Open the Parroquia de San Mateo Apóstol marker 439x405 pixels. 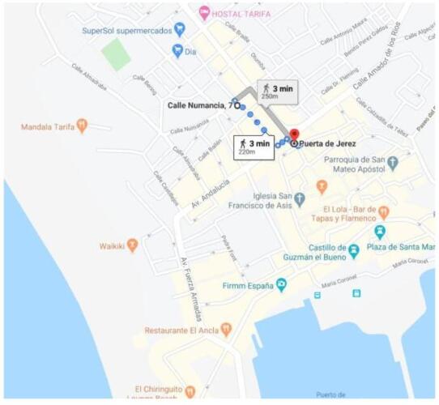(393, 164)
